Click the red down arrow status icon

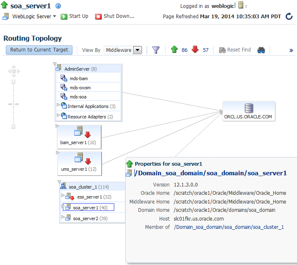pos(195,49)
